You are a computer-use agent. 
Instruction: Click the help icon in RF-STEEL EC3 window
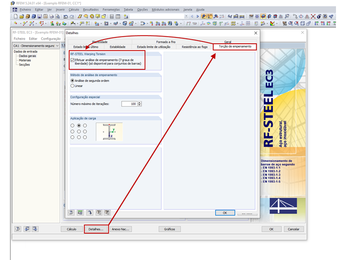pyautogui.click(x=18, y=229)
